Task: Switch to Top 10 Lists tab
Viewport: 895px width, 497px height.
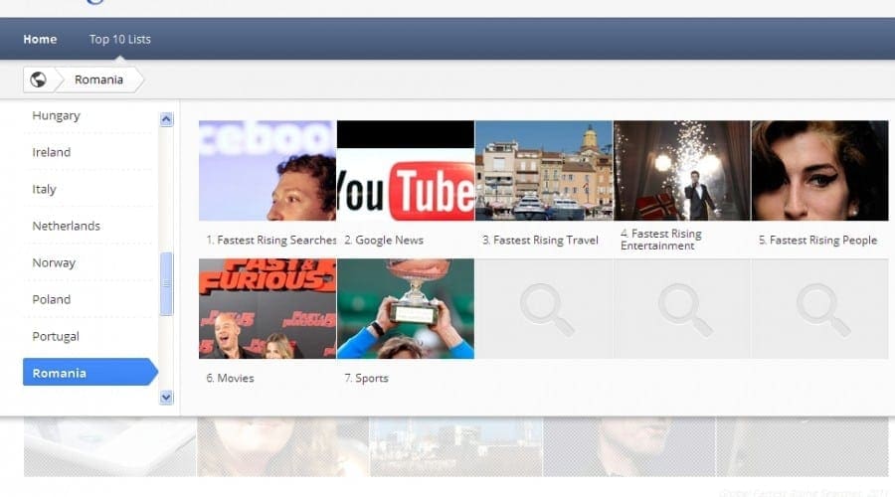Action: (120, 40)
